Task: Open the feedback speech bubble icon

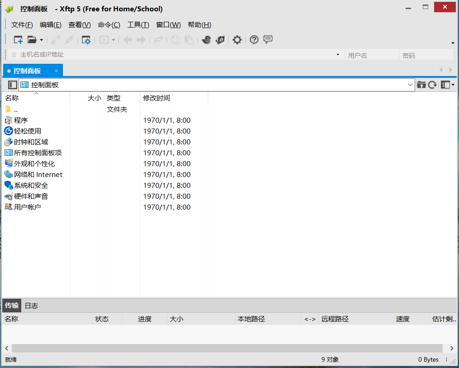Action: pyautogui.click(x=268, y=39)
